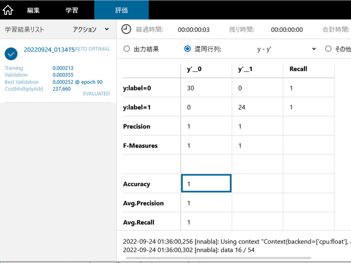Click the home icon in top bar
The image size is (351, 263).
tap(8, 10)
